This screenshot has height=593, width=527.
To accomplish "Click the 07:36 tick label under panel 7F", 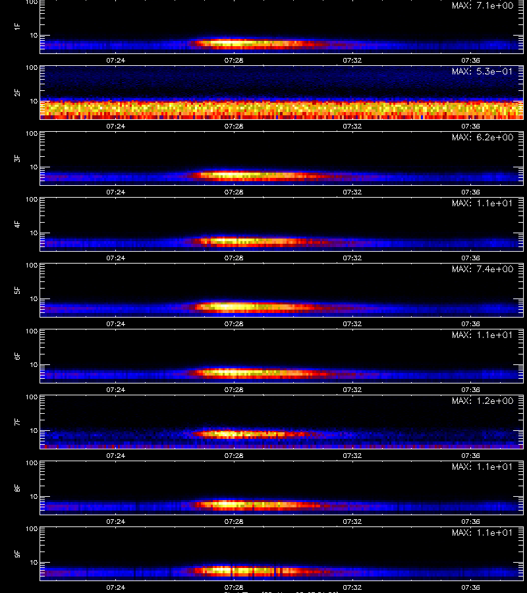I will (470, 456).
